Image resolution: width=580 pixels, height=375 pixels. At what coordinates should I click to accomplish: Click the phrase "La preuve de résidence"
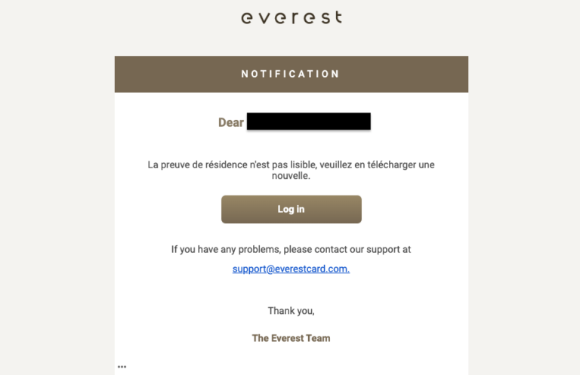pyautogui.click(x=200, y=164)
